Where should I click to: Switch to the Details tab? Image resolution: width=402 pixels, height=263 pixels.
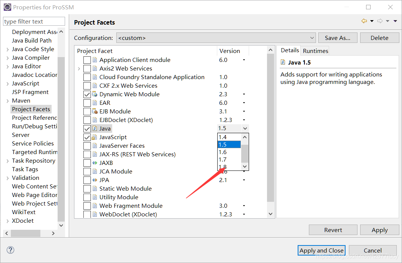(x=290, y=50)
